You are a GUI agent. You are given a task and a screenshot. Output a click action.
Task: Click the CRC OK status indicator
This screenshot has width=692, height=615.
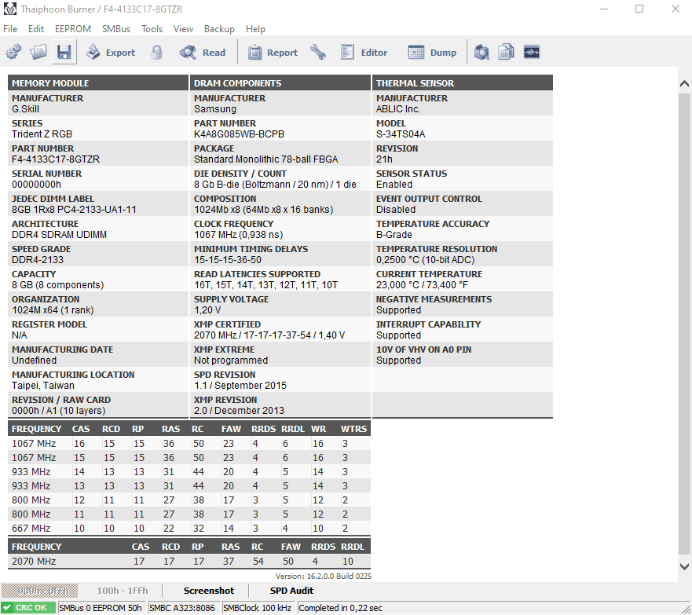(x=28, y=608)
